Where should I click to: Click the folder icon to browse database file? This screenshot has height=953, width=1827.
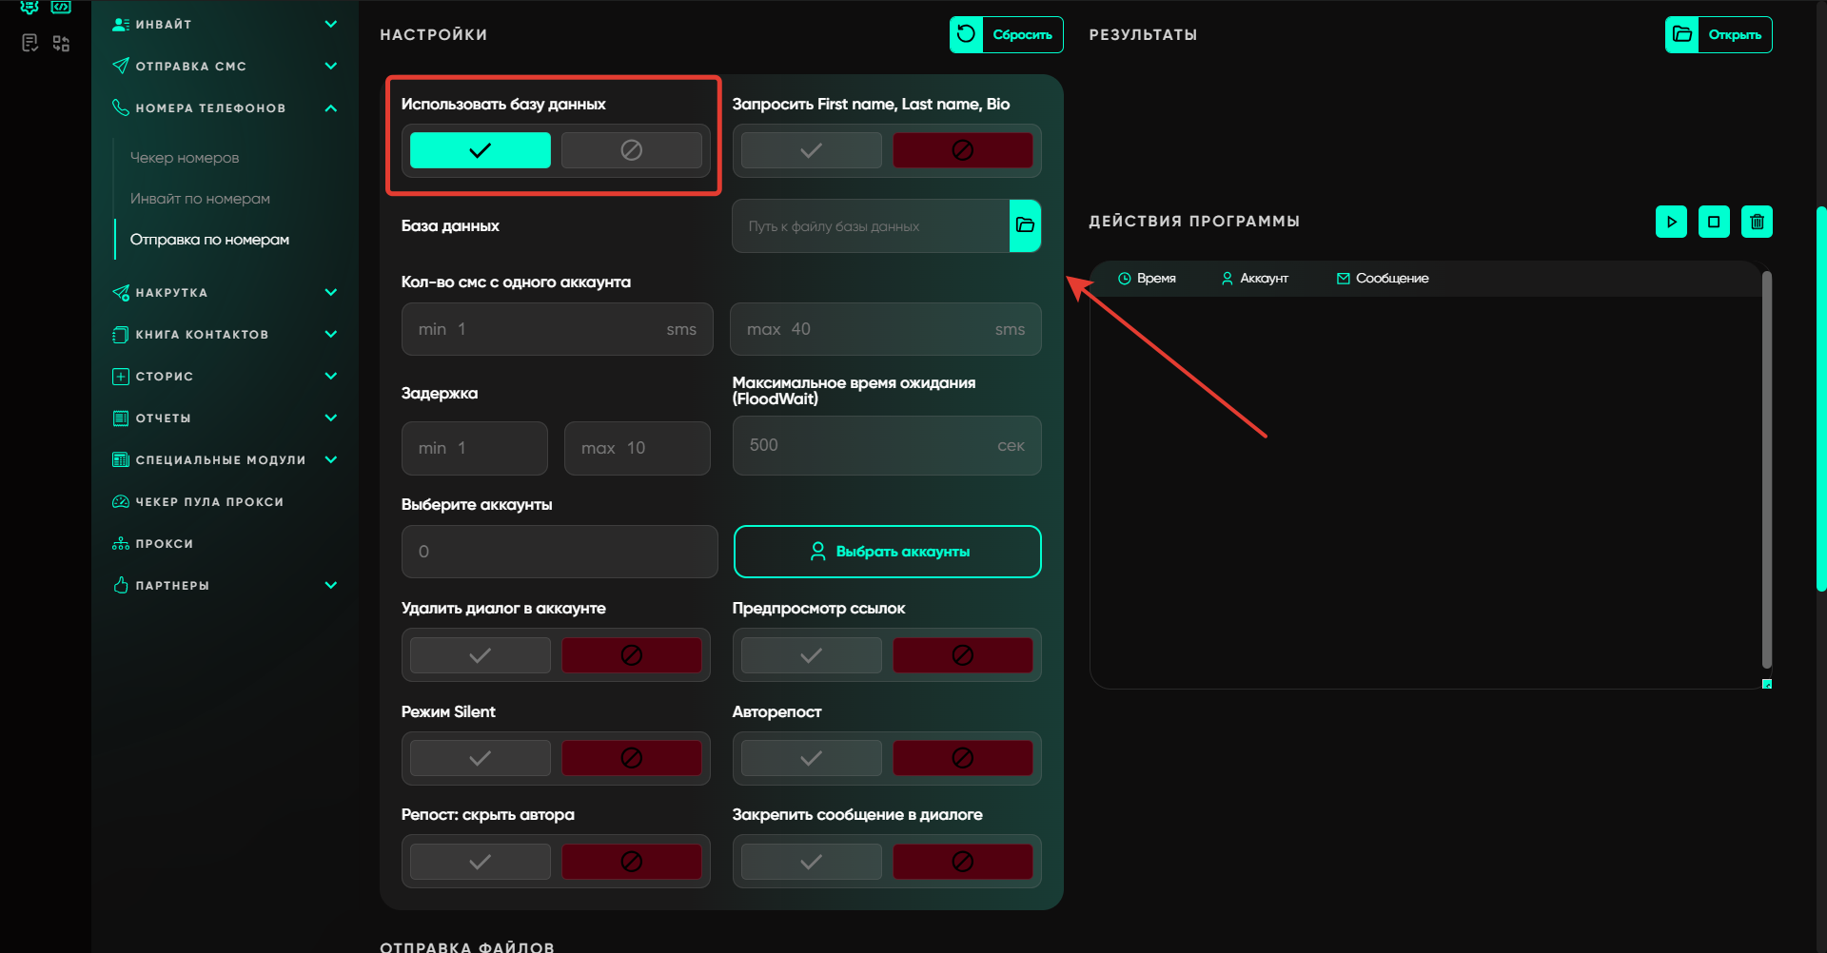coord(1025,225)
